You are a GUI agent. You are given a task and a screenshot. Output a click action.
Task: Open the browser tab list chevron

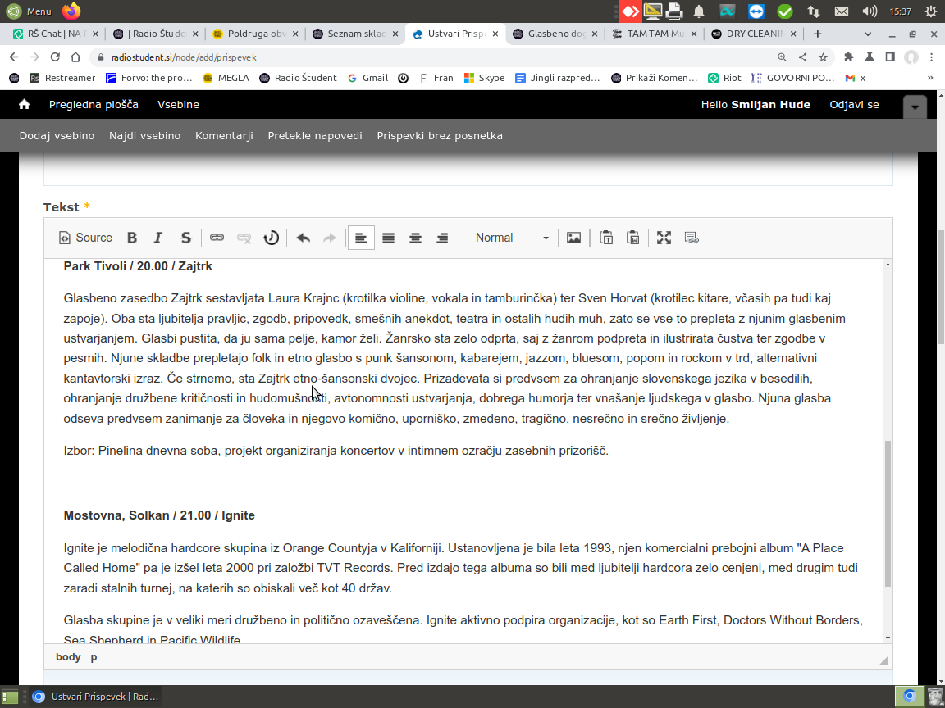point(869,34)
